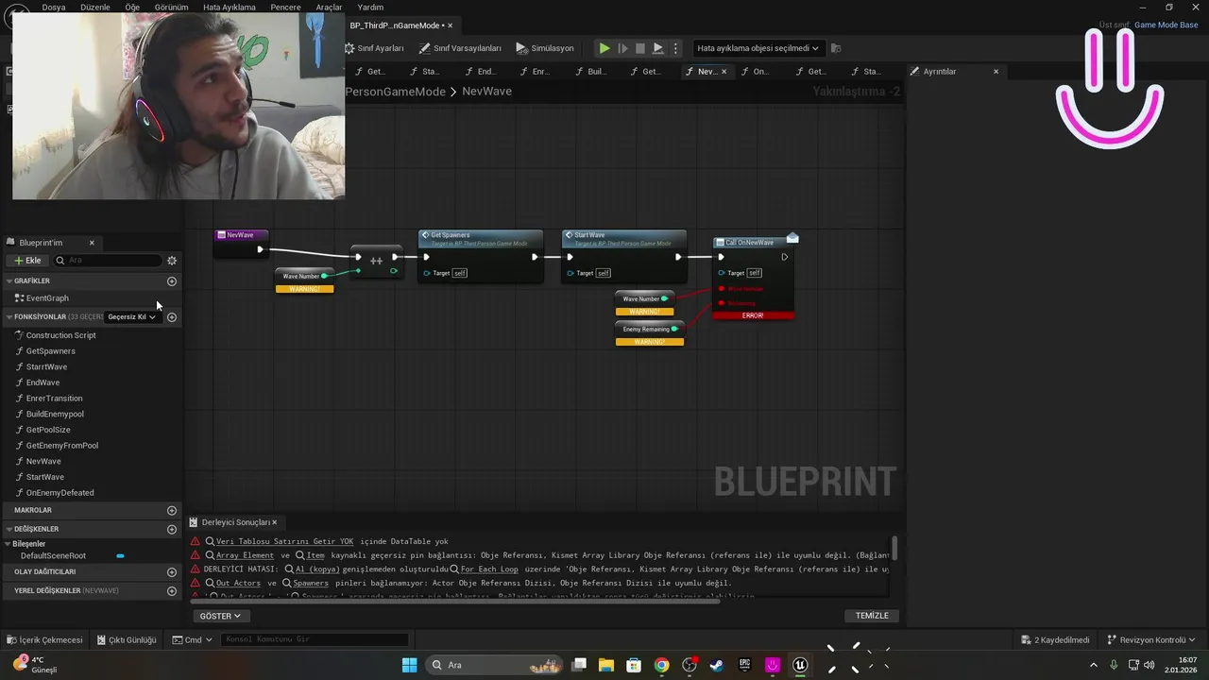Open the Hata ayıklama objesi dropdown
The image size is (1209, 680).
coord(758,48)
